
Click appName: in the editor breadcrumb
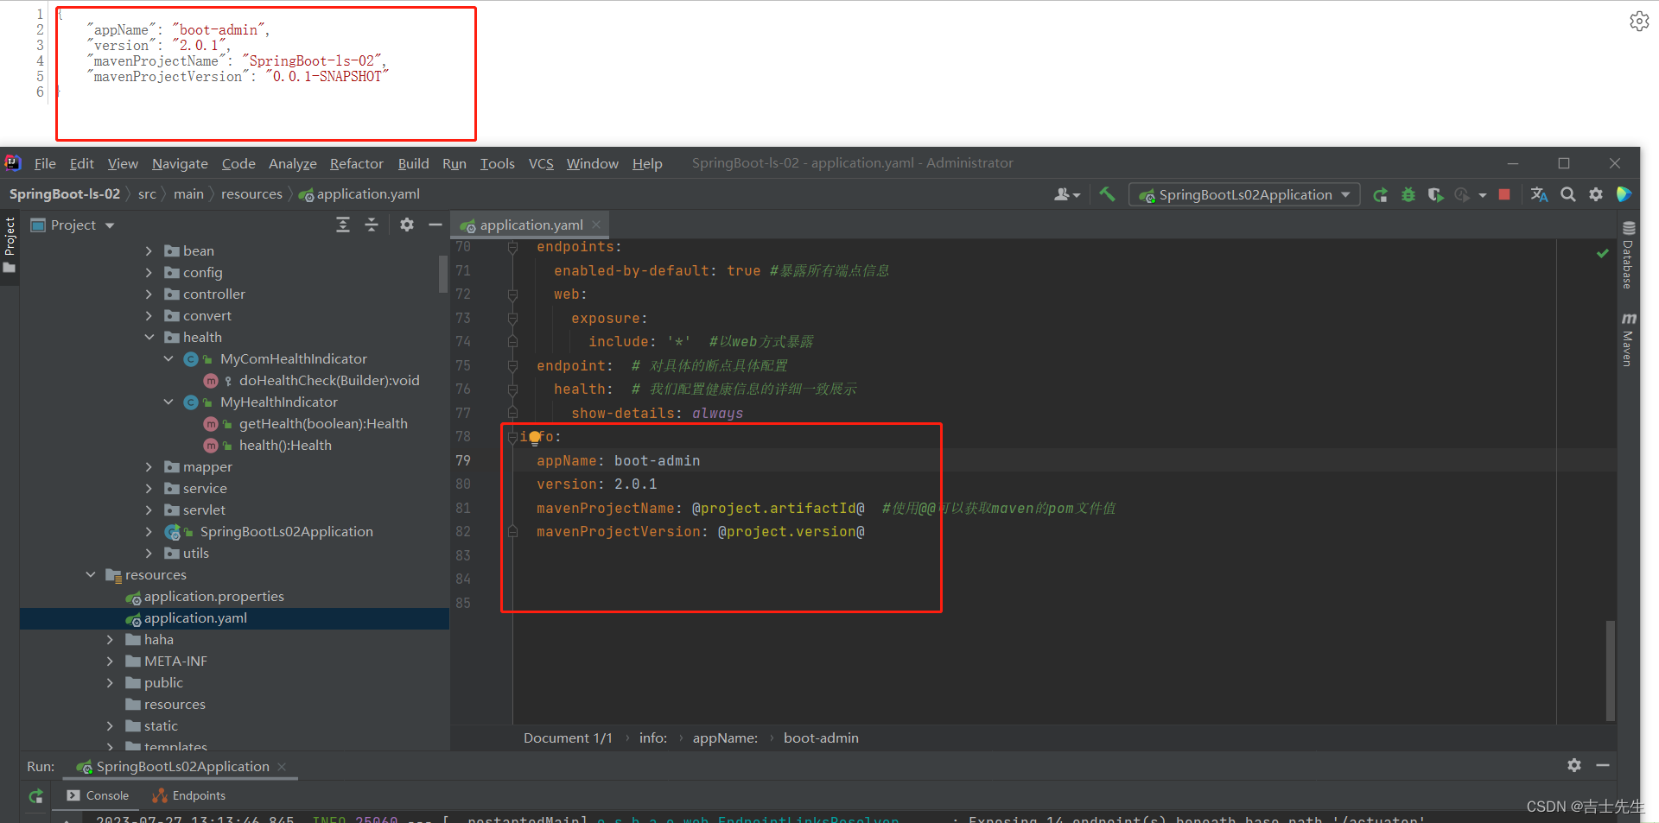(725, 738)
